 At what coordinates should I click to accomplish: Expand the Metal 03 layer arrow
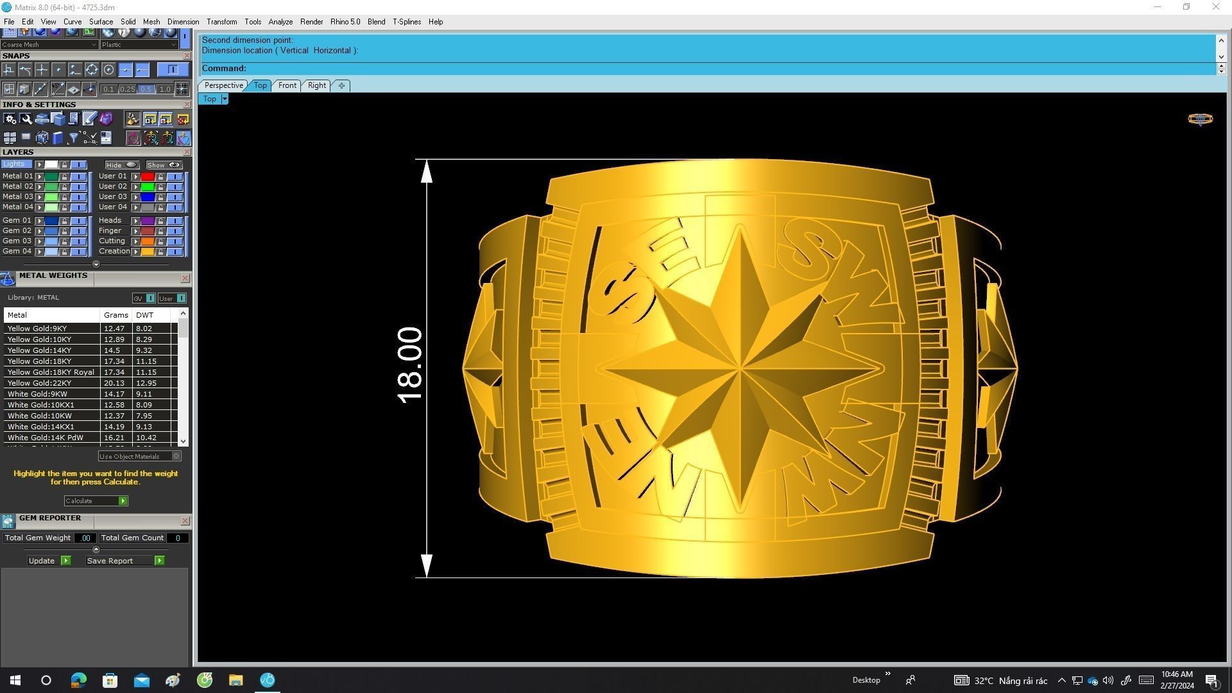coord(40,197)
